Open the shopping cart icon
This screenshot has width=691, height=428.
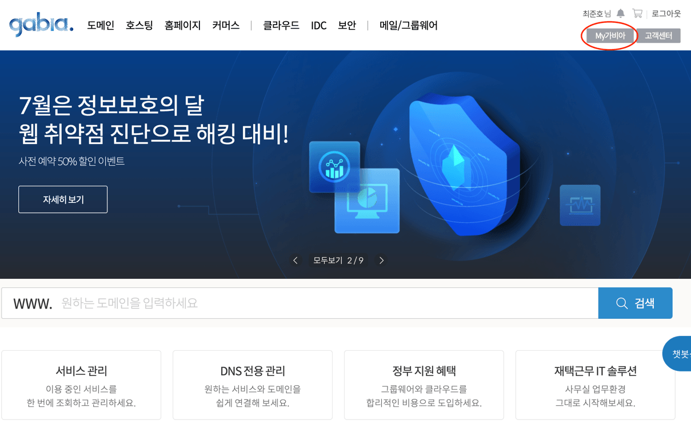point(637,13)
